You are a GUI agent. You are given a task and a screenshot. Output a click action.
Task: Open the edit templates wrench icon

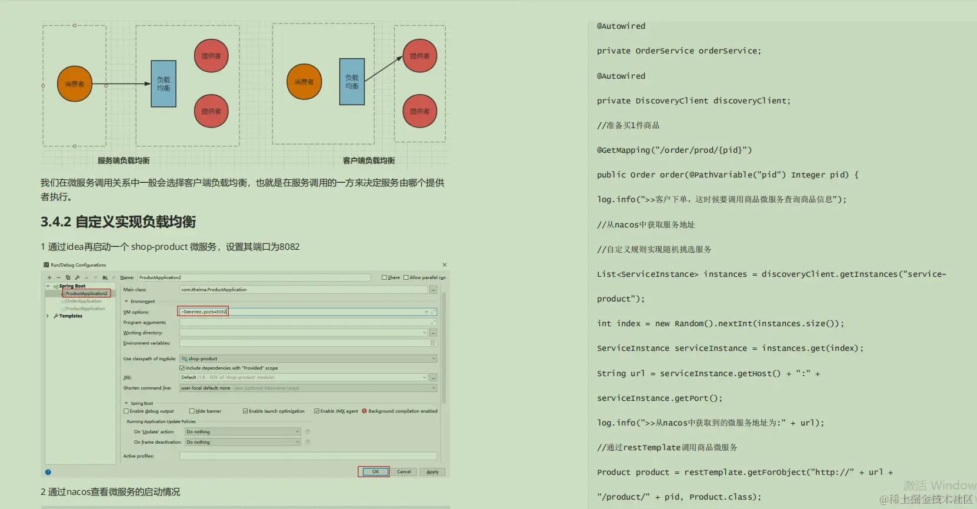tap(77, 277)
